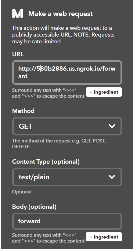Focus the Body field containing 'forward'
Screen dimensions: 133x249
click(67, 221)
